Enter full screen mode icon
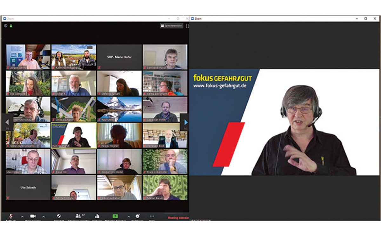Viewport: 381px width, 236px height. pos(187,26)
